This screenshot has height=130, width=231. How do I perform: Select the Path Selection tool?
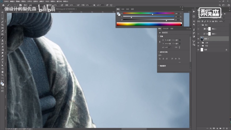click(2, 66)
